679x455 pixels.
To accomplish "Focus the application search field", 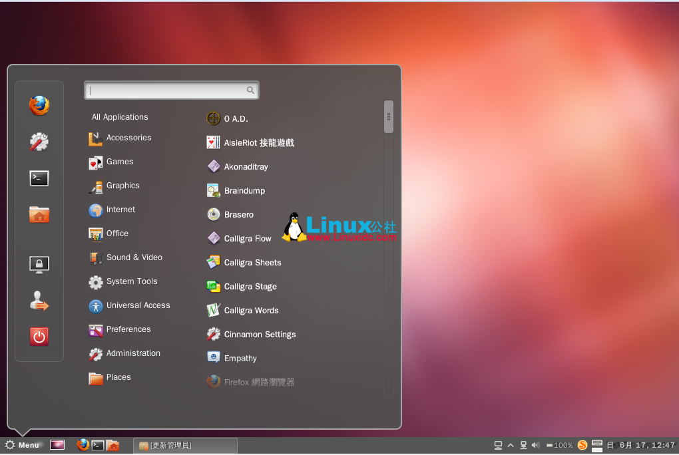I will tap(172, 90).
